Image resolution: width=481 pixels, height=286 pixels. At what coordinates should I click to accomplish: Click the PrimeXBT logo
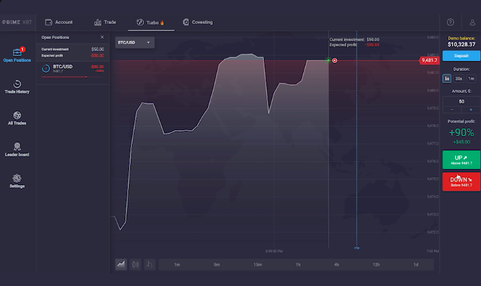[x=17, y=22]
